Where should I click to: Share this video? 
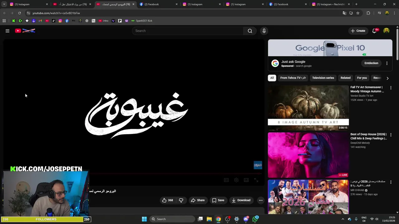198,200
